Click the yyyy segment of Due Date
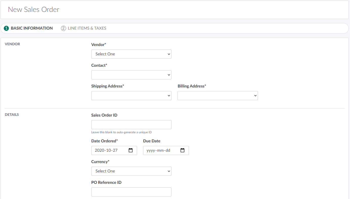The height and width of the screenshot is (199, 350). pyautogui.click(x=151, y=150)
